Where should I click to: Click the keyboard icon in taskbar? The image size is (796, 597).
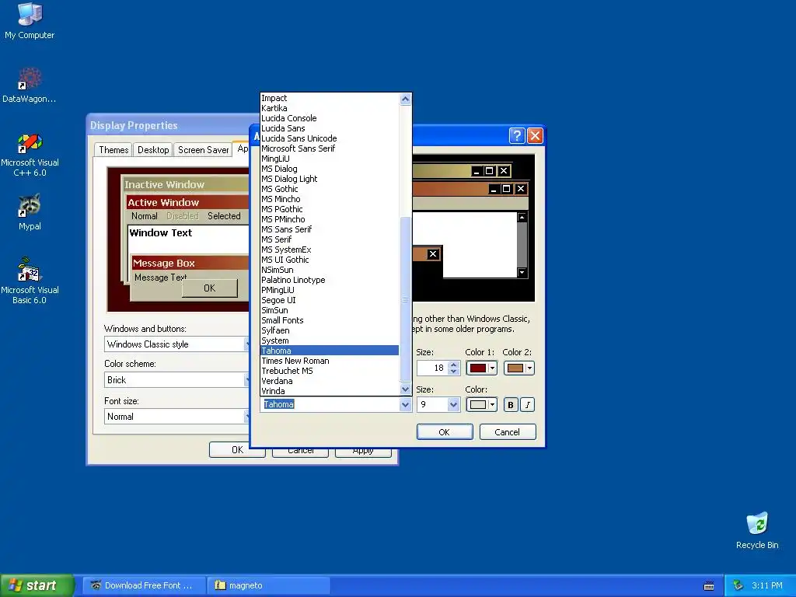(x=709, y=586)
